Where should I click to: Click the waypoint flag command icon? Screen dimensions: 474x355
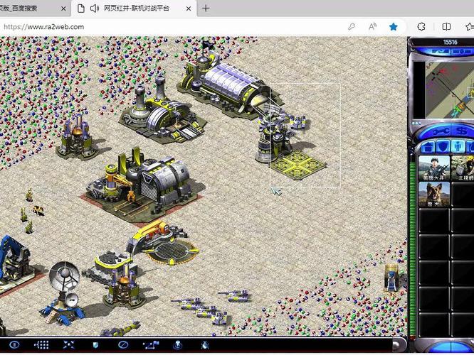[150, 344]
